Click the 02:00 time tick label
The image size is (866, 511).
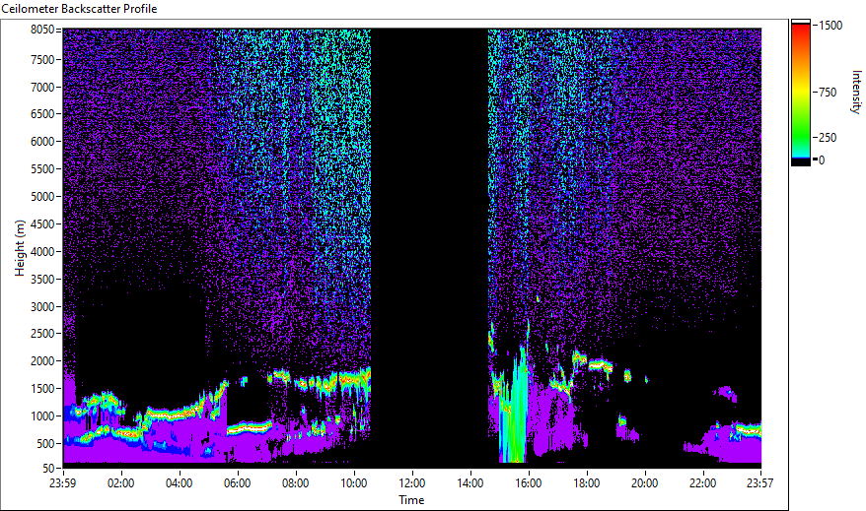[x=121, y=483]
